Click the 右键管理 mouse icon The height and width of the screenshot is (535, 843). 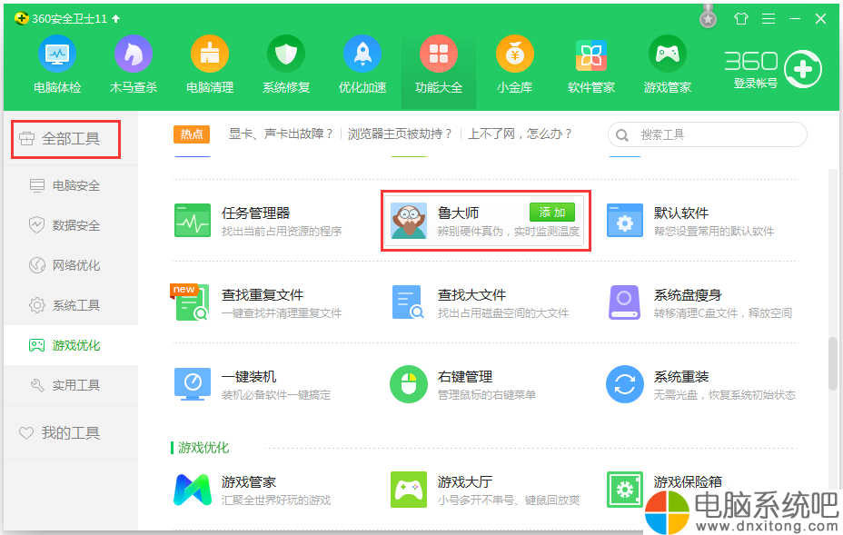[409, 384]
